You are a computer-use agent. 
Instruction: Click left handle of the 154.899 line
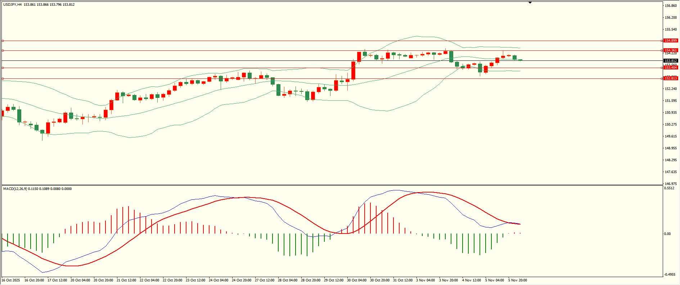click(3, 41)
